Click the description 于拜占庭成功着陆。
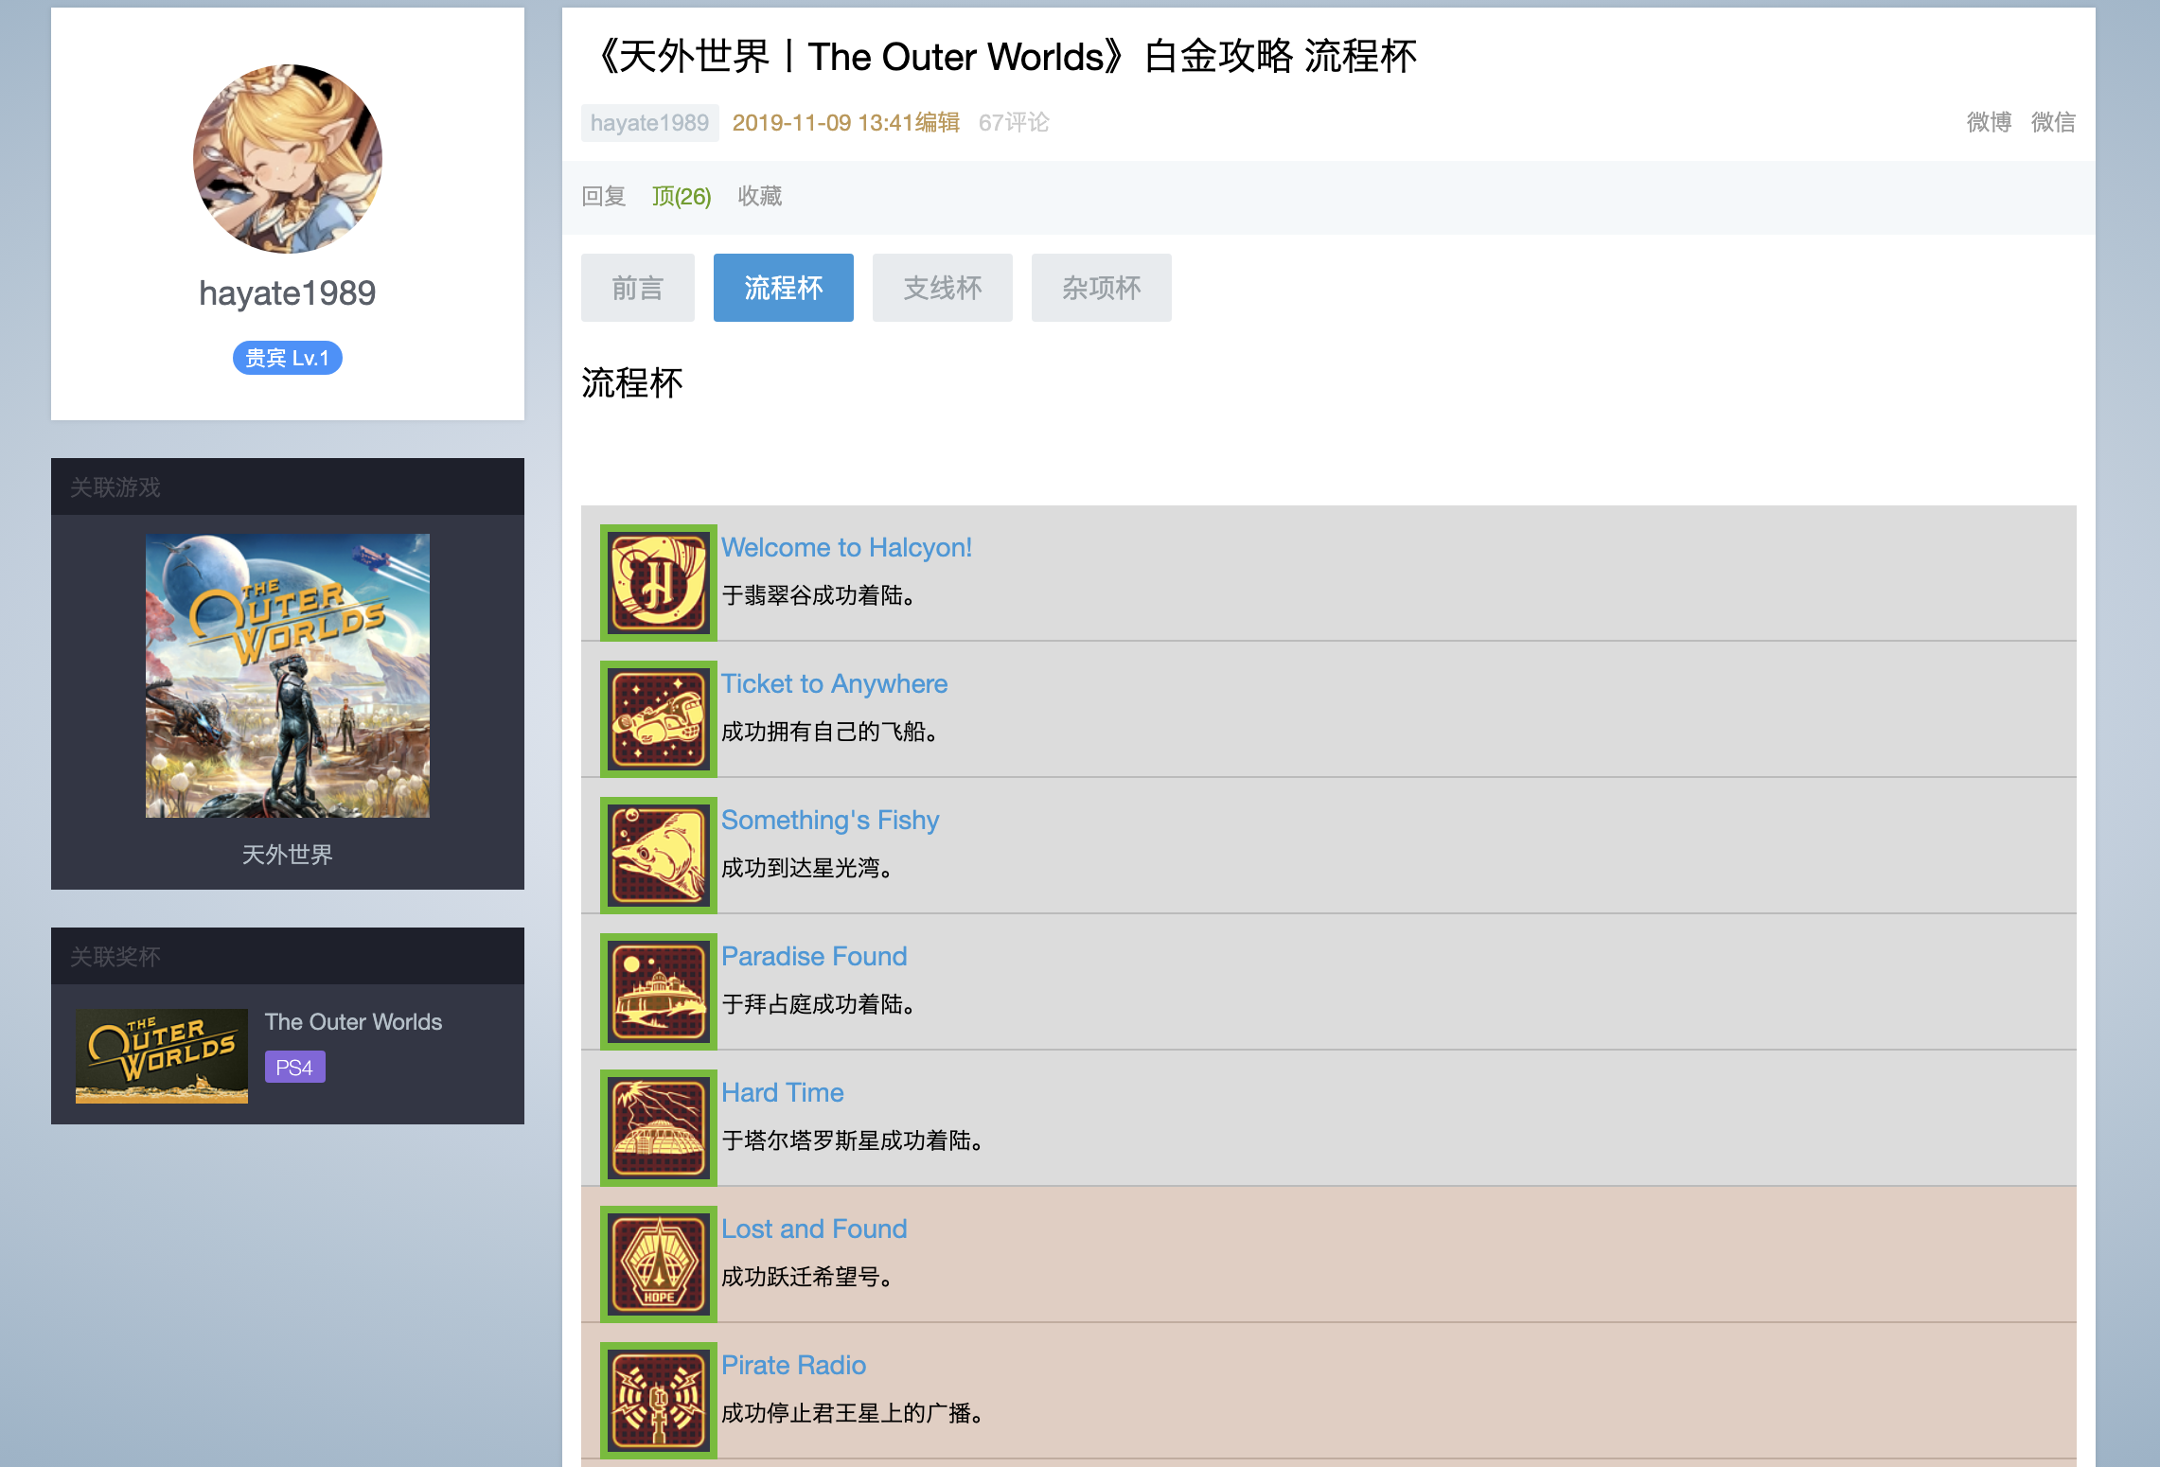The width and height of the screenshot is (2160, 1467). point(819,1004)
